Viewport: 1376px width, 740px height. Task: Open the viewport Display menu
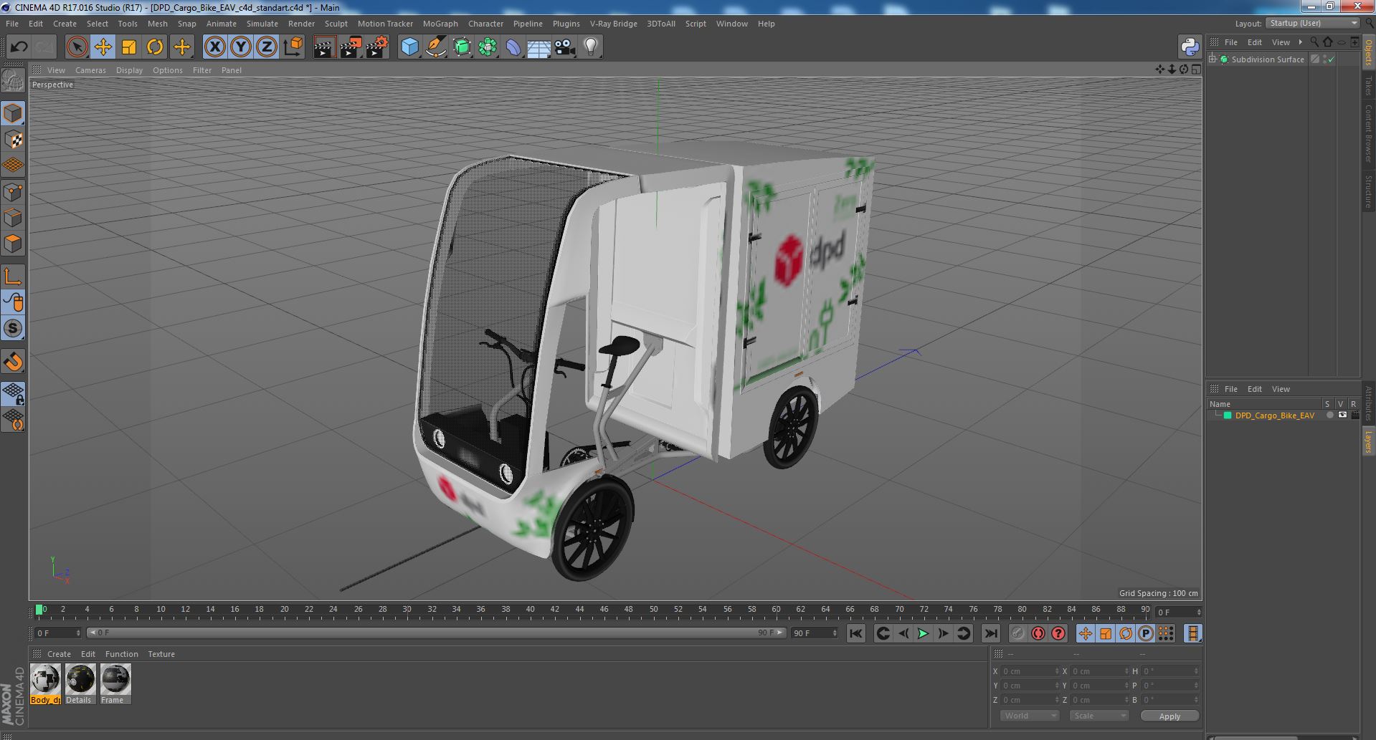pos(129,70)
